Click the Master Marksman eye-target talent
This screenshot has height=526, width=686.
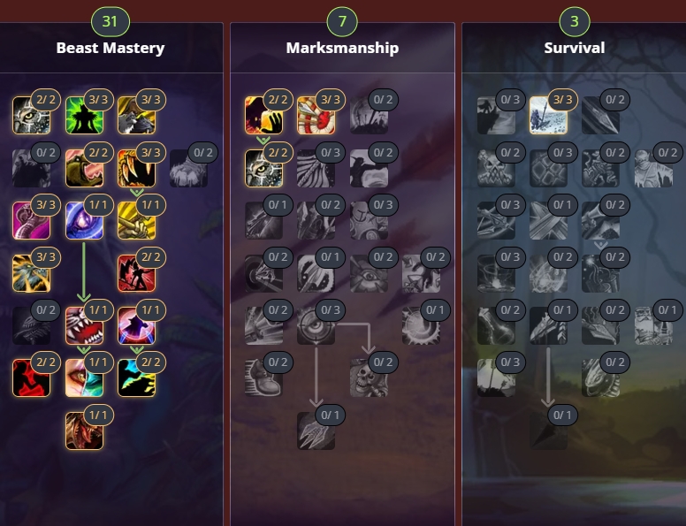316,325
